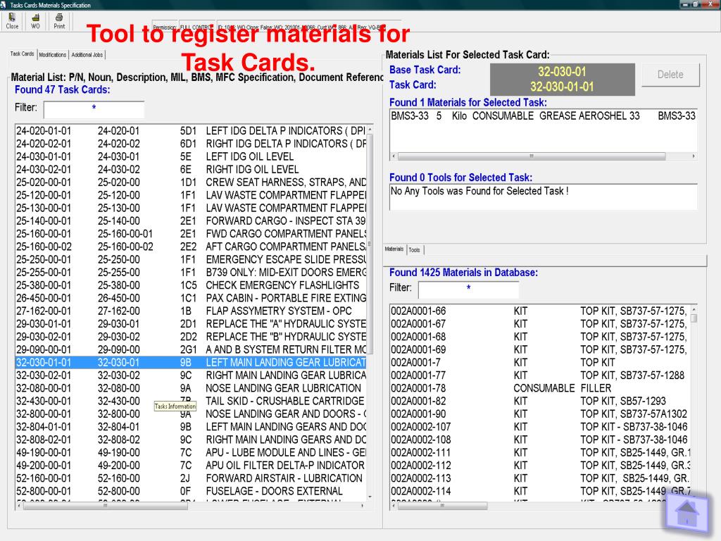
Task: Switch to the Modifications tab
Action: [53, 54]
